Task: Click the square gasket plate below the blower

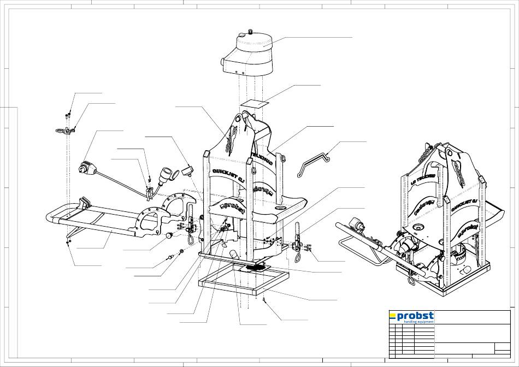Action: pyautogui.click(x=252, y=103)
